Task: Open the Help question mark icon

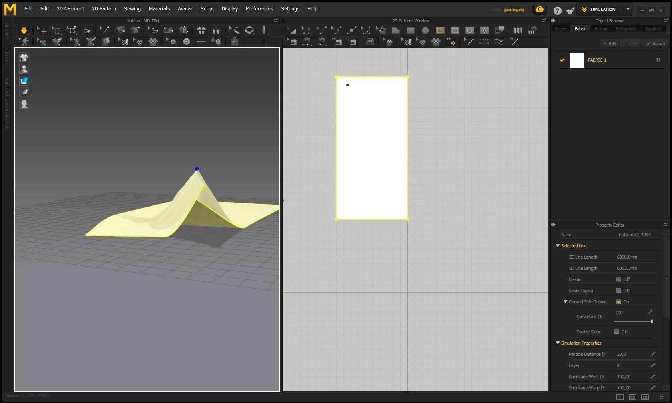Action: point(557,10)
